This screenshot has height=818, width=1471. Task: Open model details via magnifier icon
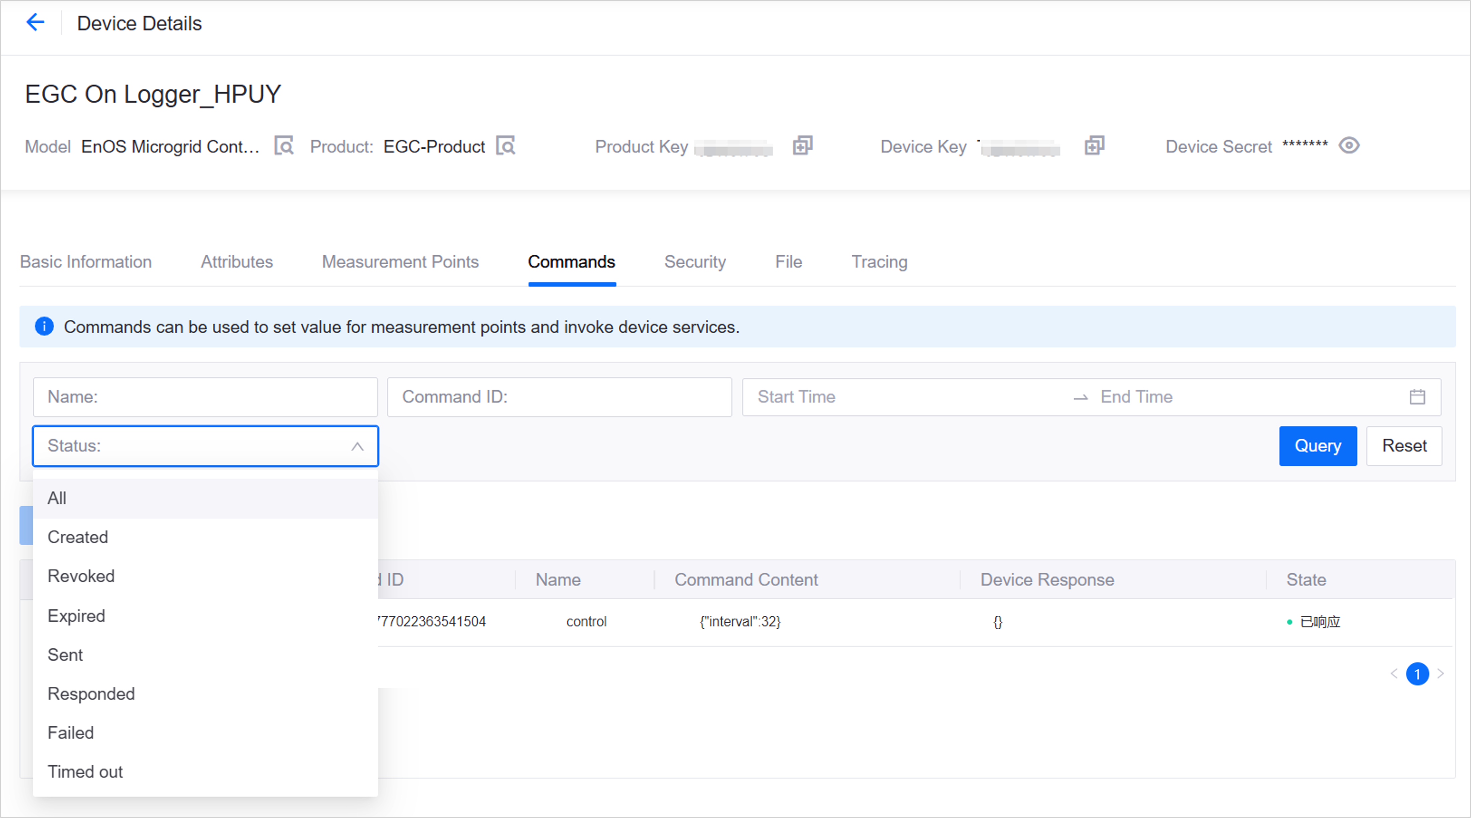point(284,146)
